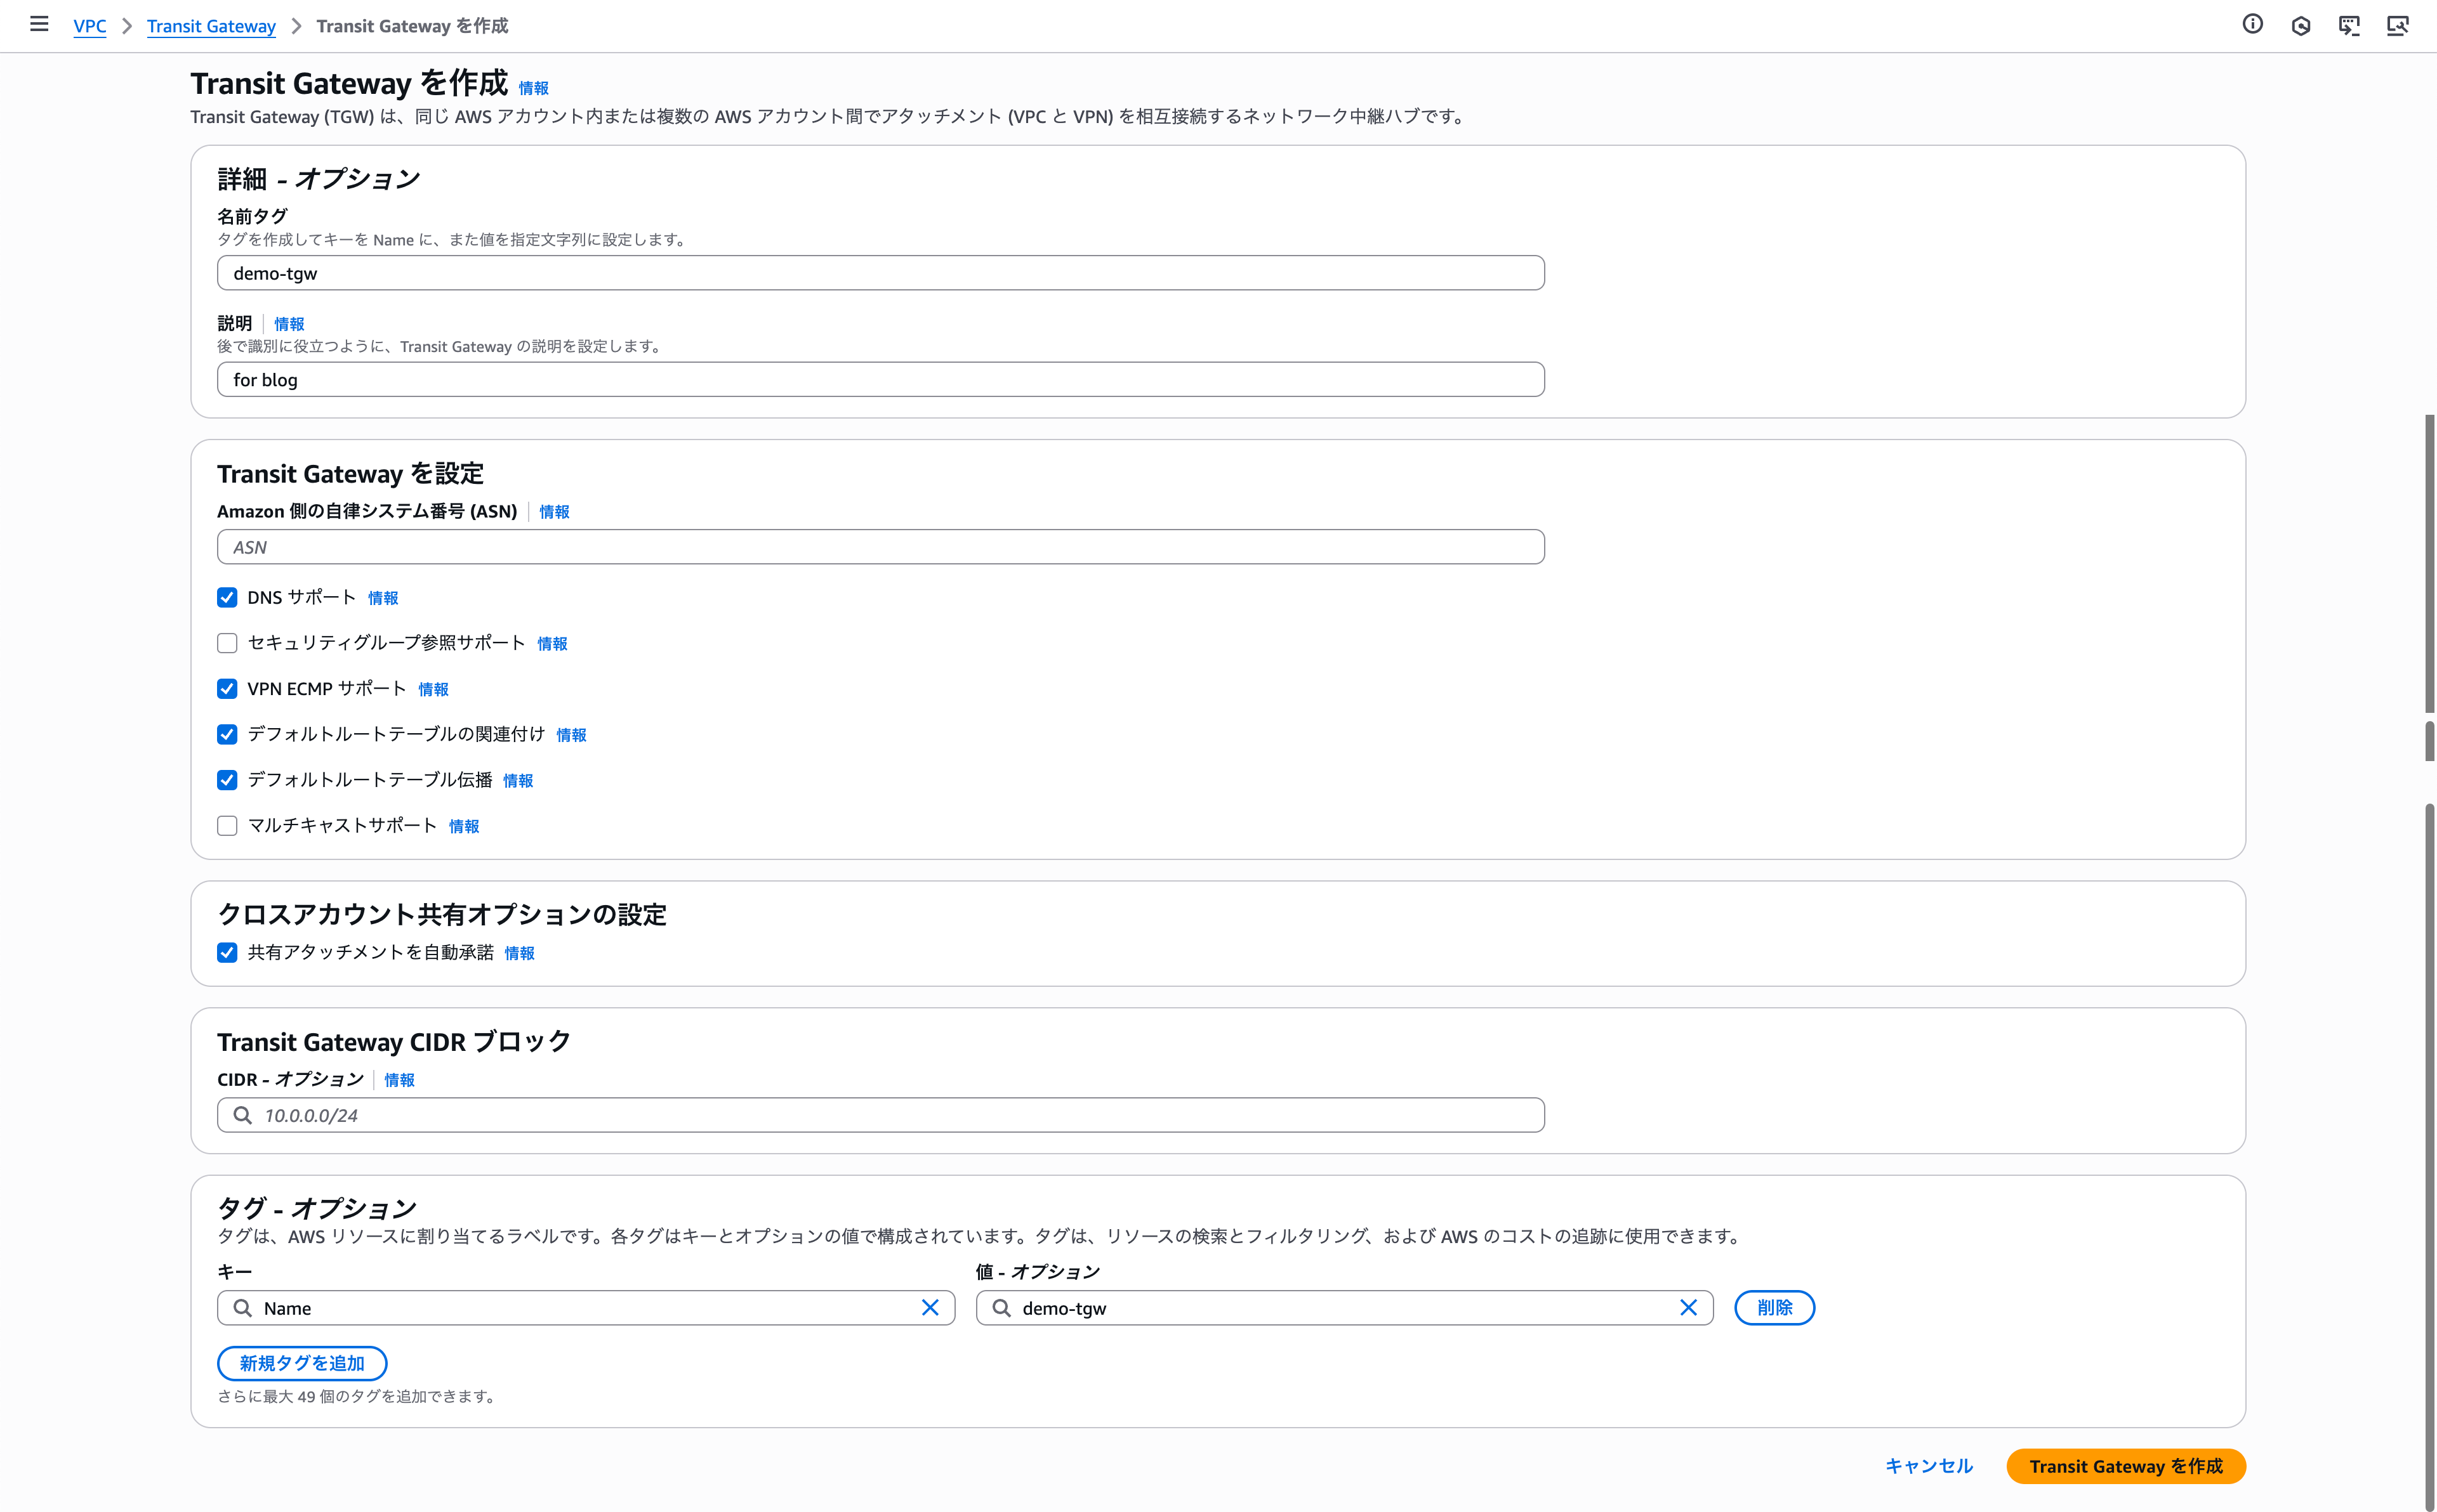2437x1512 pixels.
Task: Click キャンセル to cancel creation
Action: [1928, 1466]
